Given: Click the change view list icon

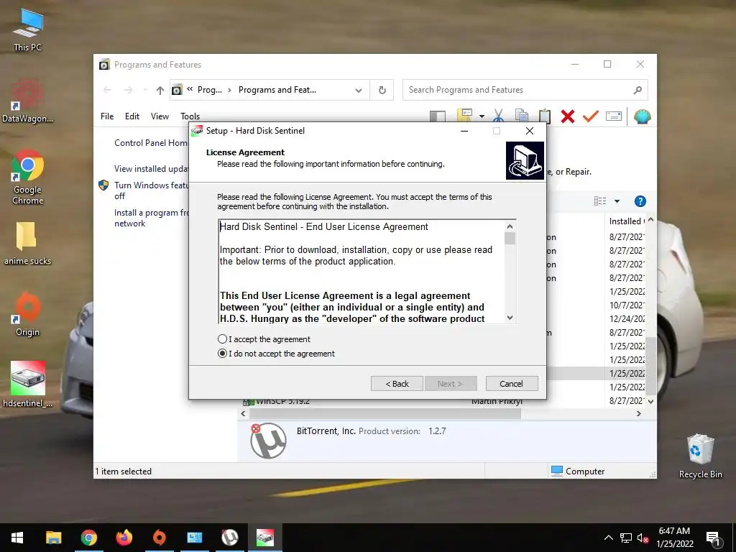Looking at the screenshot, I should 600,201.
